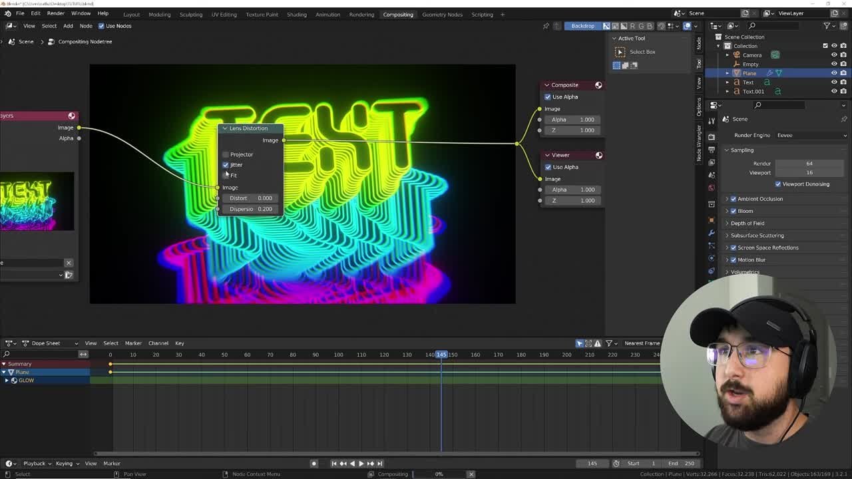The image size is (852, 479).
Task: Click the Camera object icon in the outliner
Action: coord(736,55)
